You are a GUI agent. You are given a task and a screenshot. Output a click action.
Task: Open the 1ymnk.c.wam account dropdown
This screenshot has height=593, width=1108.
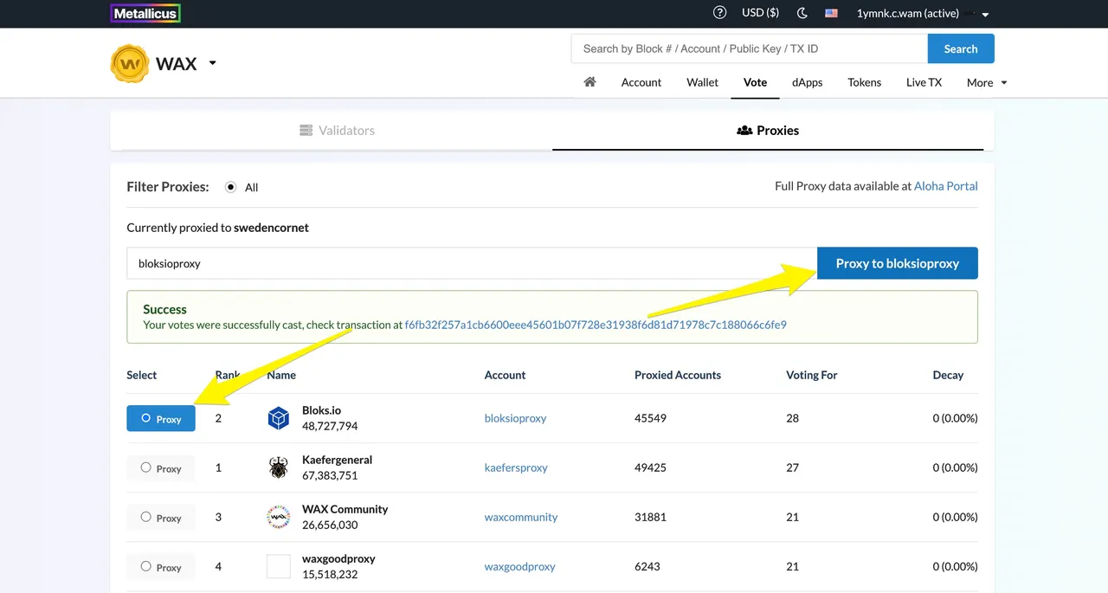(923, 13)
